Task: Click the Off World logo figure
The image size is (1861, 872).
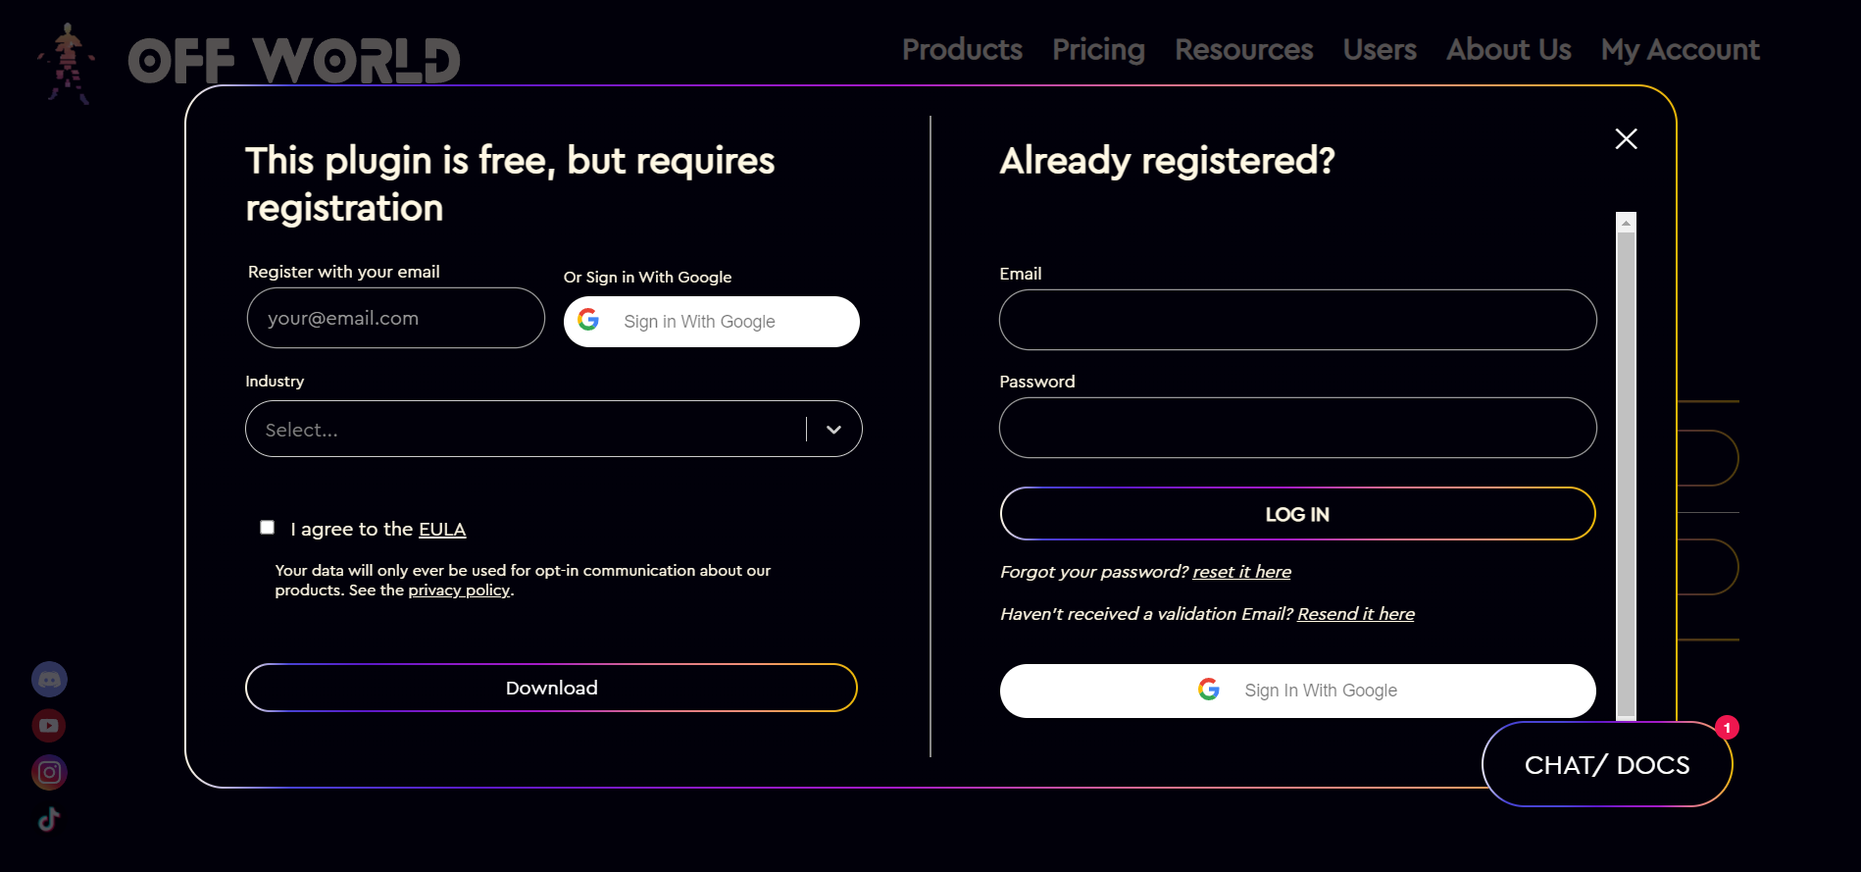Action: 67,63
